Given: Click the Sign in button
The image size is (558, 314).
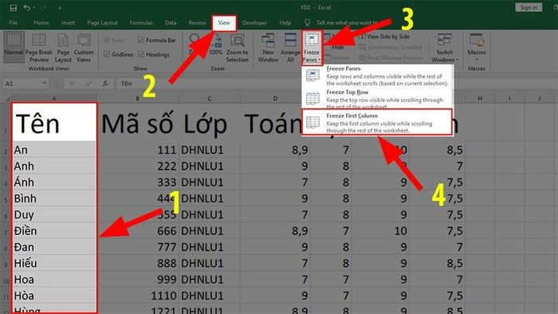Looking at the screenshot, I should (x=529, y=7).
